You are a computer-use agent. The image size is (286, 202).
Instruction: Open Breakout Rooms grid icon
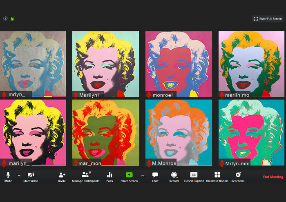[217, 175]
